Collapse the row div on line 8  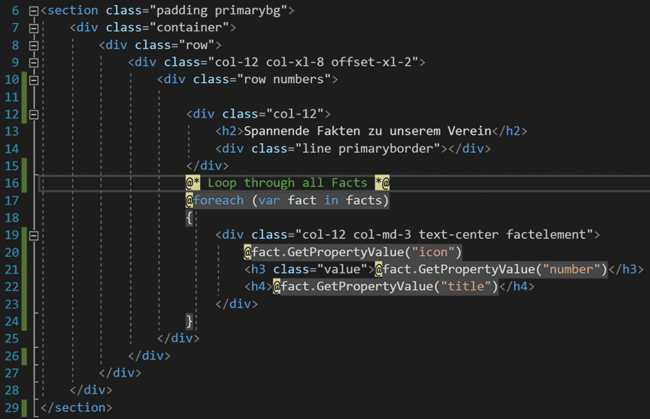pos(34,45)
